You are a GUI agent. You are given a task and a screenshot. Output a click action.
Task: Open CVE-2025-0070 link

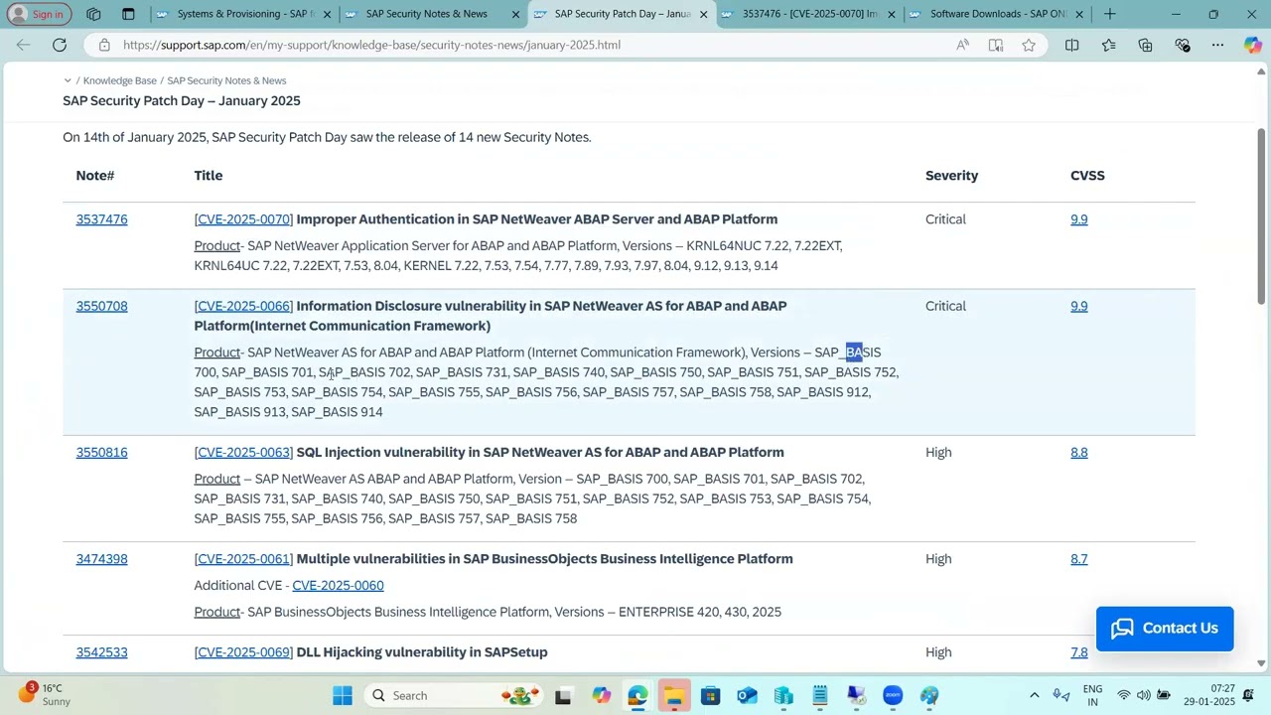point(243,219)
